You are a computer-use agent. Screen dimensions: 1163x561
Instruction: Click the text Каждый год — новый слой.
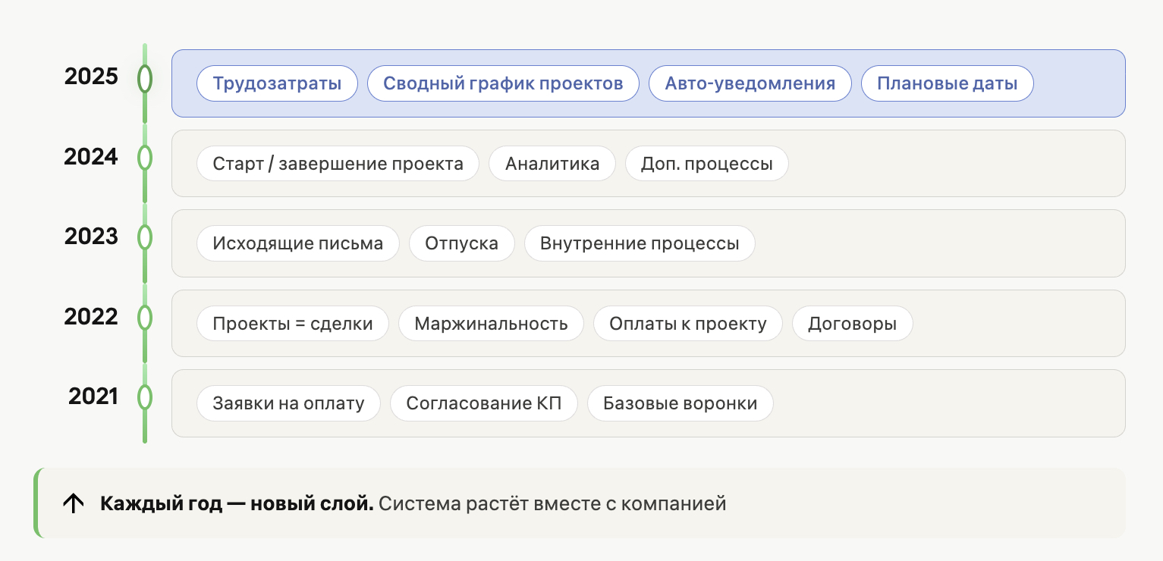(237, 503)
